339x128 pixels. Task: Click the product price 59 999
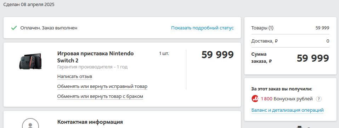pyautogui.click(x=218, y=55)
